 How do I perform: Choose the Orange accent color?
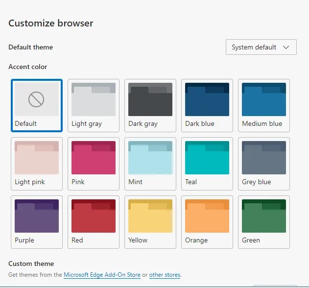tap(207, 222)
